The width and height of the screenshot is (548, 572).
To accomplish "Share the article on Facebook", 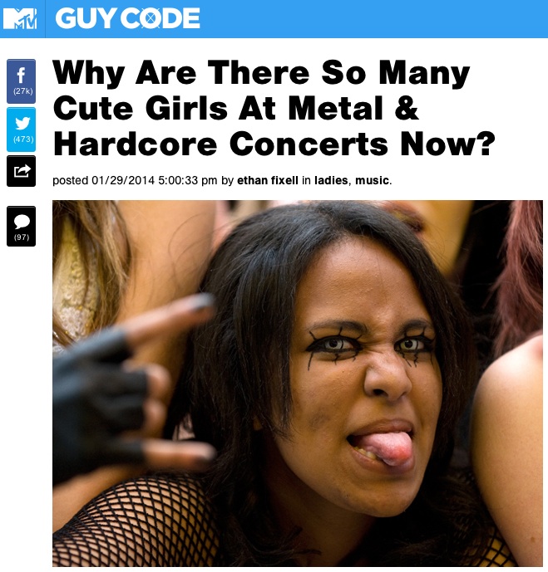I will click(21, 81).
